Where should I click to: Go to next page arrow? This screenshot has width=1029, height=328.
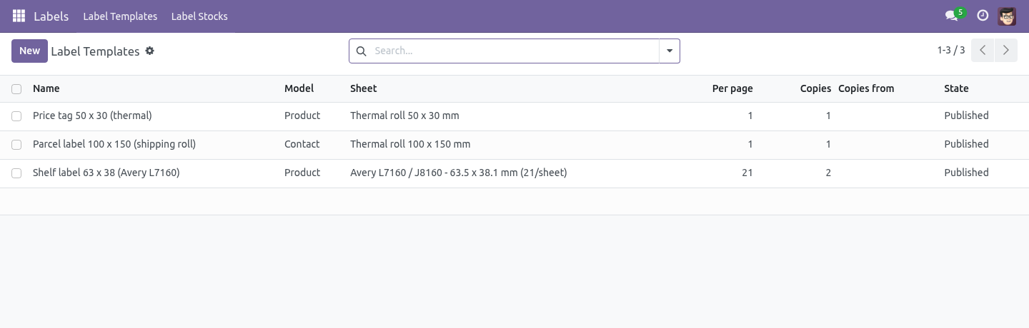(x=1006, y=51)
